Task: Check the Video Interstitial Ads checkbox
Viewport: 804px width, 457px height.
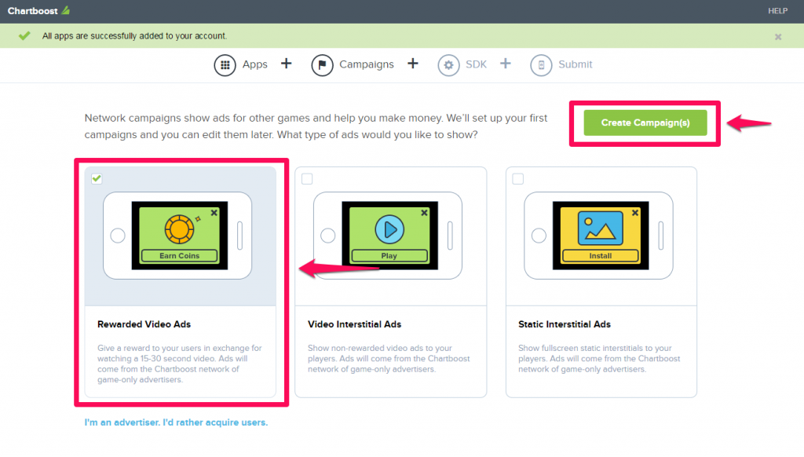Action: click(306, 178)
